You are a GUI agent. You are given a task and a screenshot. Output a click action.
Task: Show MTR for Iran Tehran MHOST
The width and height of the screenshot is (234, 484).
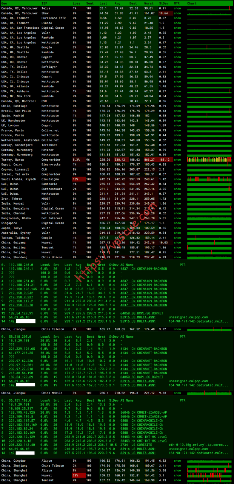click(177, 199)
